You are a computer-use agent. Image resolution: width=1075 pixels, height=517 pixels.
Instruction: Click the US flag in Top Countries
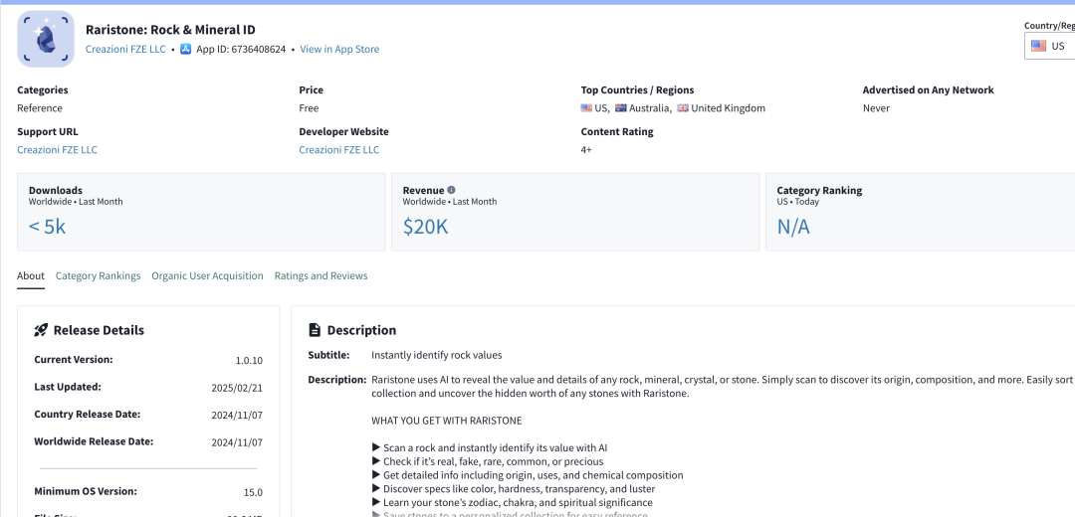(x=586, y=108)
